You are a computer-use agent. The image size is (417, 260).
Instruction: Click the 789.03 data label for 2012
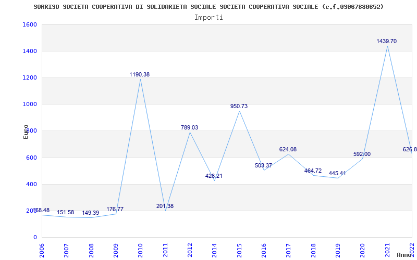click(x=189, y=127)
